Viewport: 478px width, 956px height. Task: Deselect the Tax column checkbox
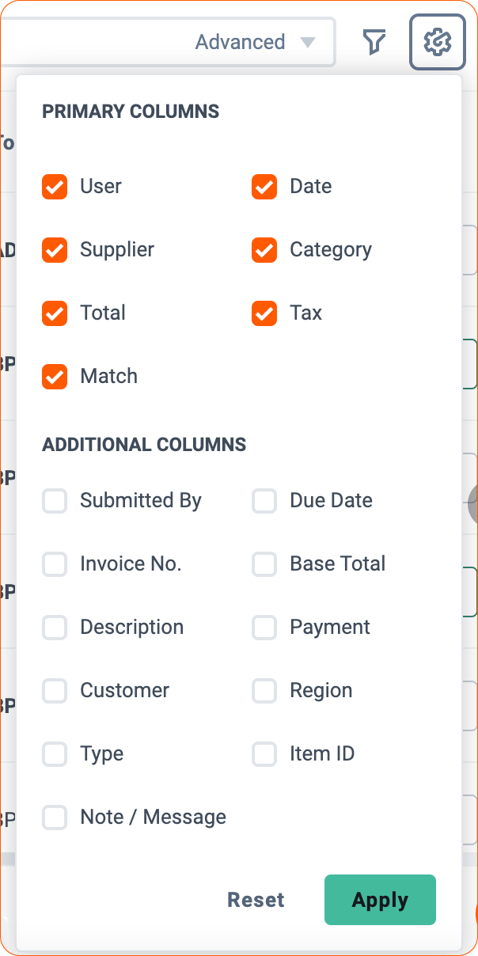[x=264, y=313]
